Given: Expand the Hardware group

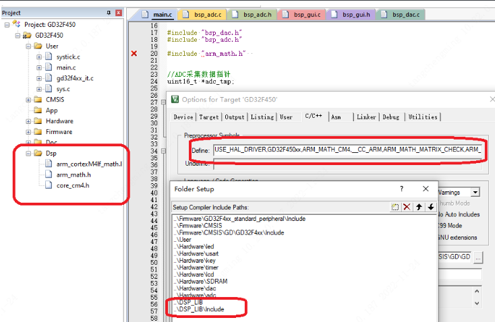Looking at the screenshot, I should [28, 121].
